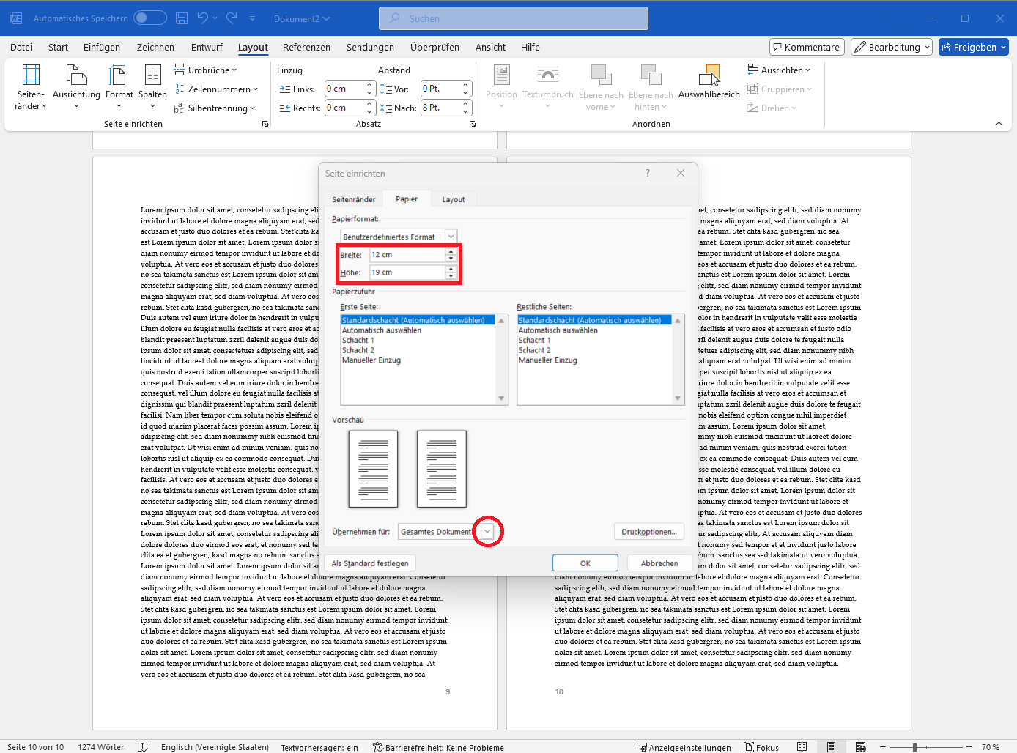Viewport: 1017px width, 753px height.
Task: Click the Undo arrow icon
Action: pyautogui.click(x=203, y=18)
